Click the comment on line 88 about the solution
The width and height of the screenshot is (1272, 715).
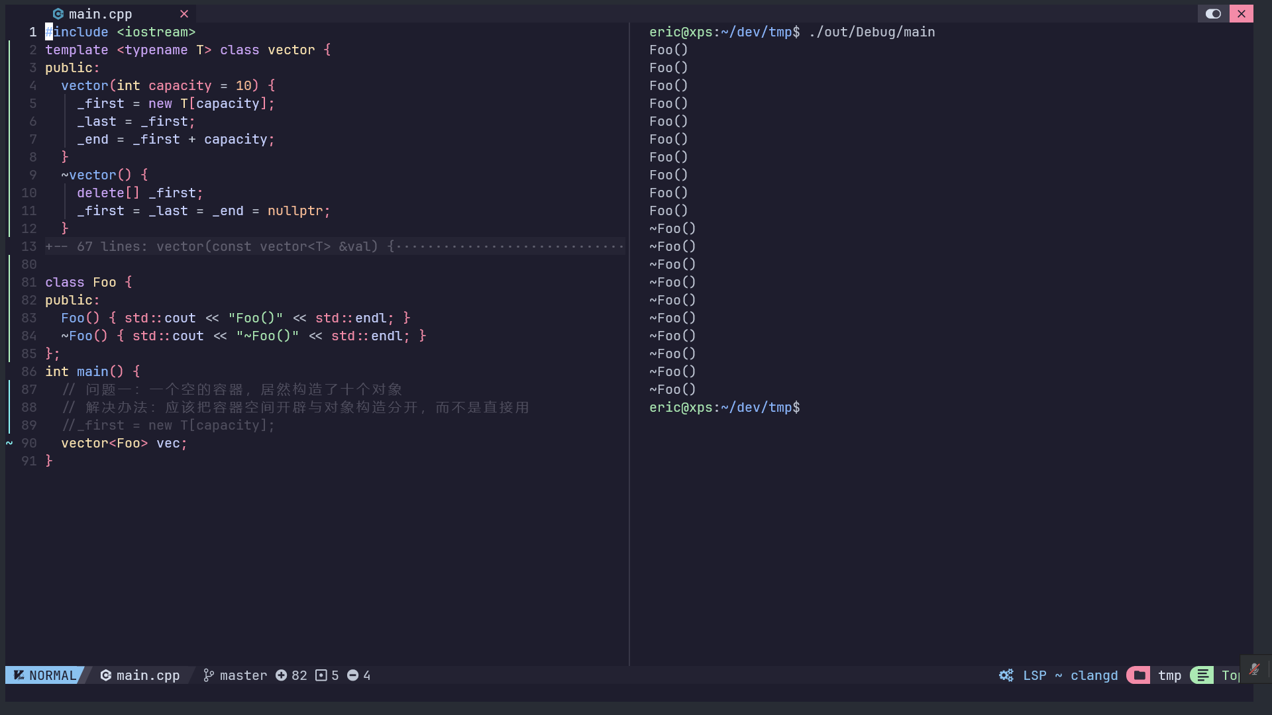click(x=295, y=407)
